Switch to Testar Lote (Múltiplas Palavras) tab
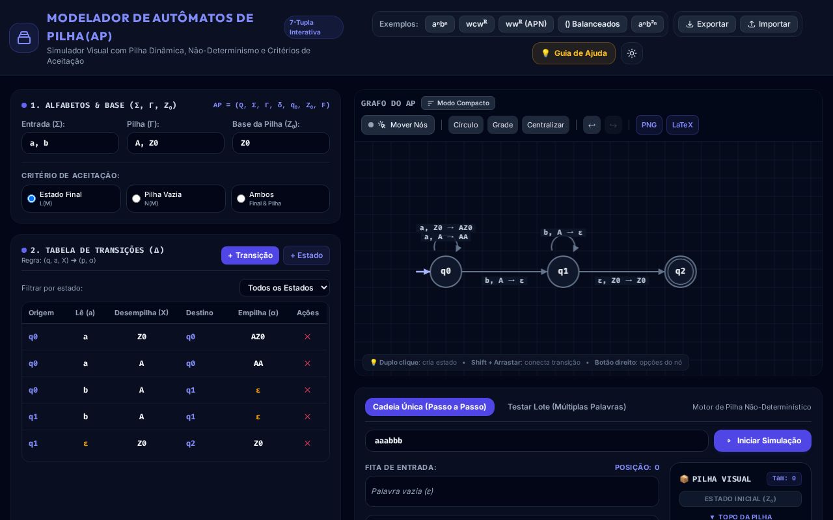Screen dimensions: 833x520 tap(567, 407)
